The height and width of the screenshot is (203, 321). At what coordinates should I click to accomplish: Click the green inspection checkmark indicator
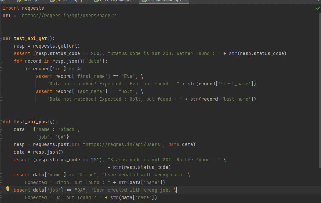click(x=318, y=8)
